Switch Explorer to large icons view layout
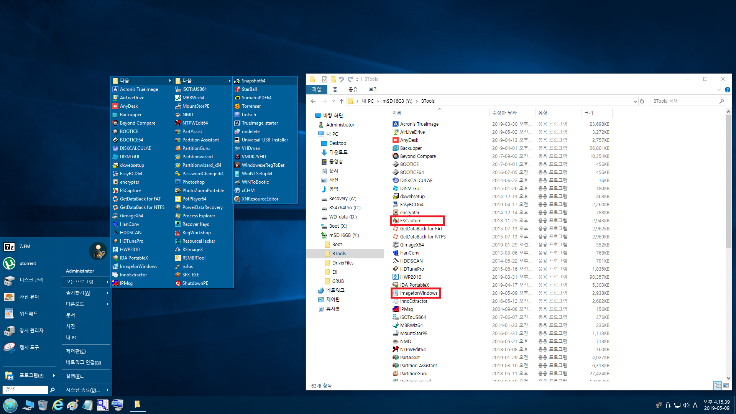This screenshot has height=414, width=736. 726,386
